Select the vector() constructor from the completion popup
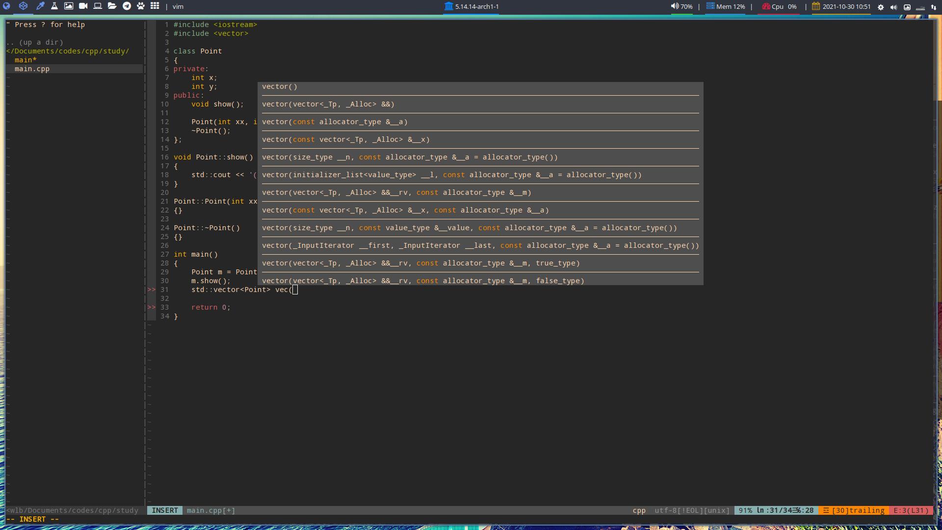 [x=280, y=86]
